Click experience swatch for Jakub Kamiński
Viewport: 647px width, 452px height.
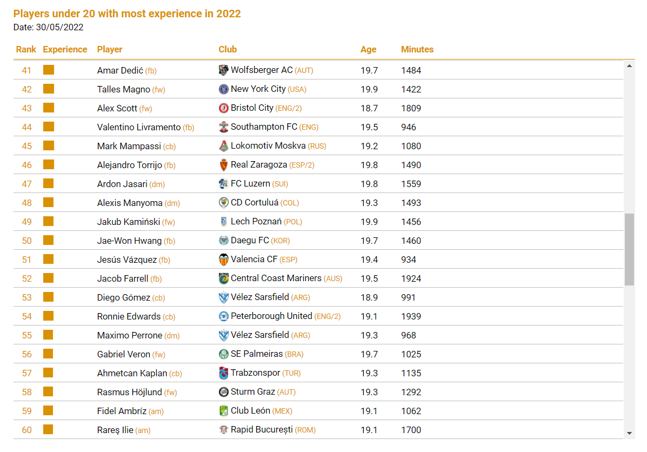pyautogui.click(x=49, y=221)
